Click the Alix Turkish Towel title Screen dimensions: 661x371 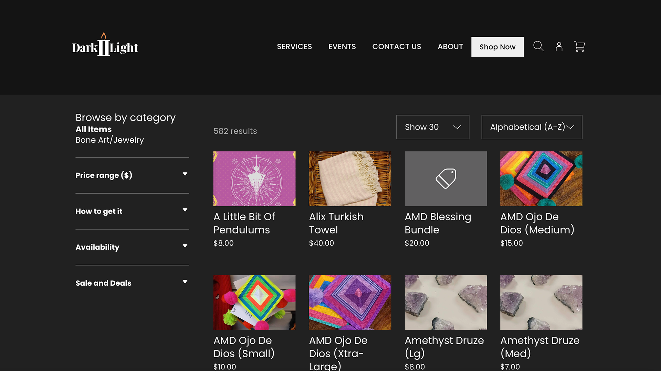tap(336, 223)
